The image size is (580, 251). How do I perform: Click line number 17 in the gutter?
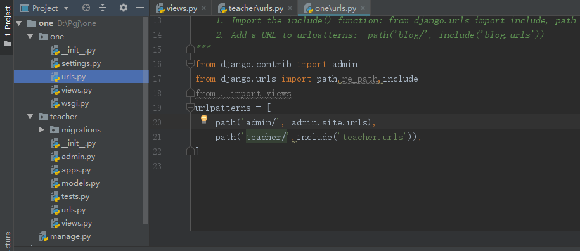[x=157, y=79]
